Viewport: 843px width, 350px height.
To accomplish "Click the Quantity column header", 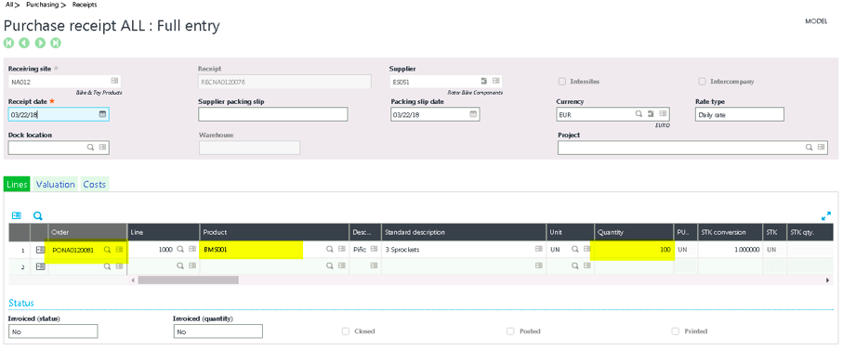I will (x=634, y=232).
